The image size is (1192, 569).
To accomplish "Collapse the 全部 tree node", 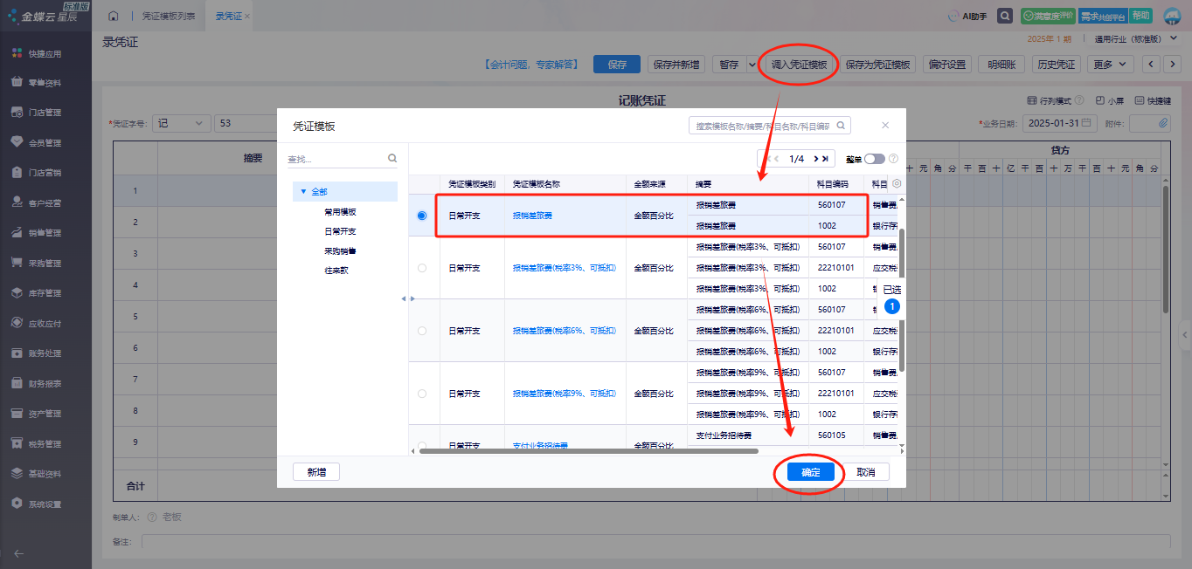I will point(303,192).
